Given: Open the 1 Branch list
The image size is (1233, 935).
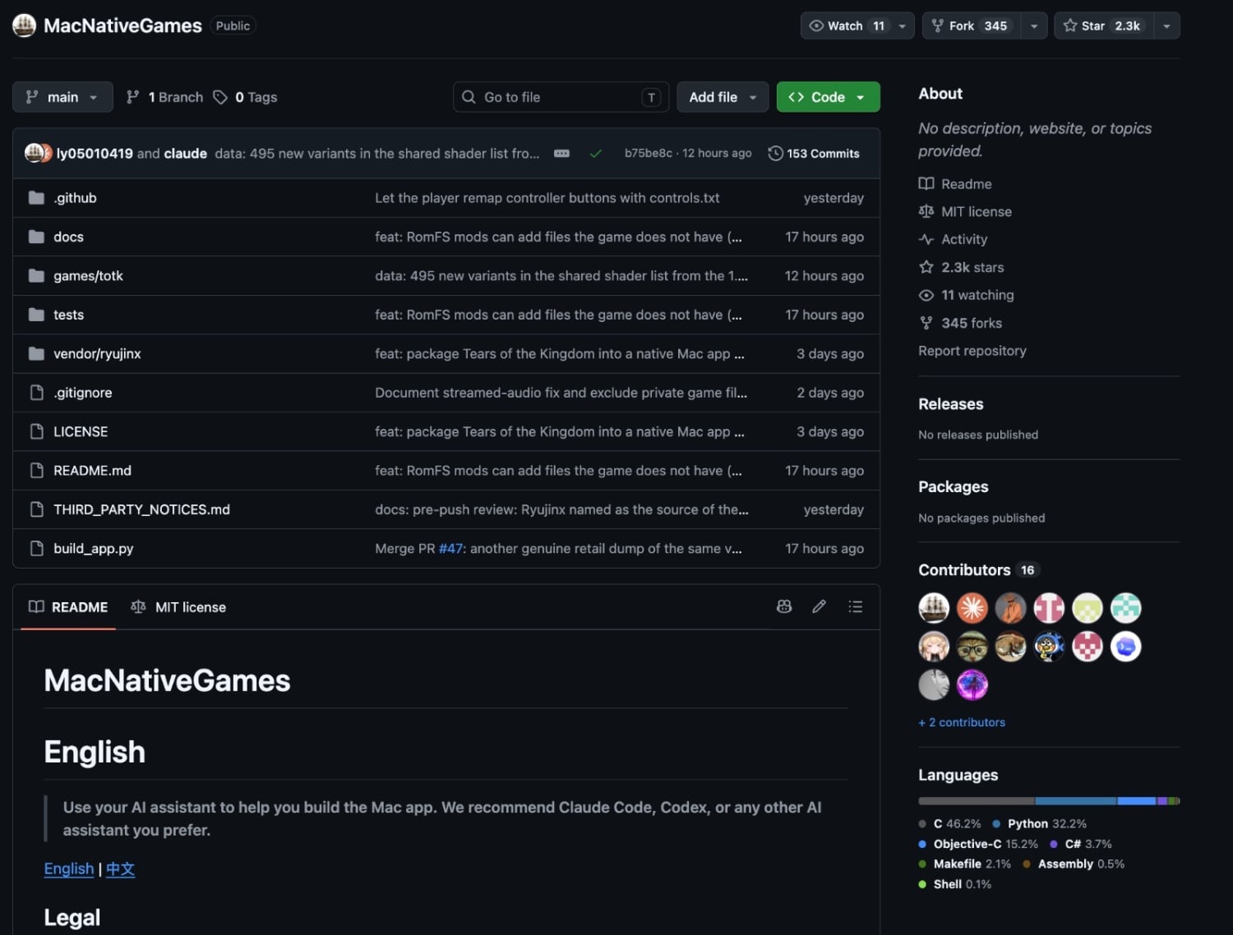Looking at the screenshot, I should (164, 97).
